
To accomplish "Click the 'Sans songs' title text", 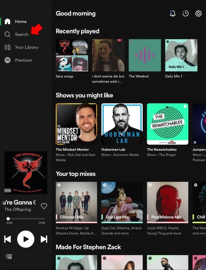I will click(x=64, y=76).
